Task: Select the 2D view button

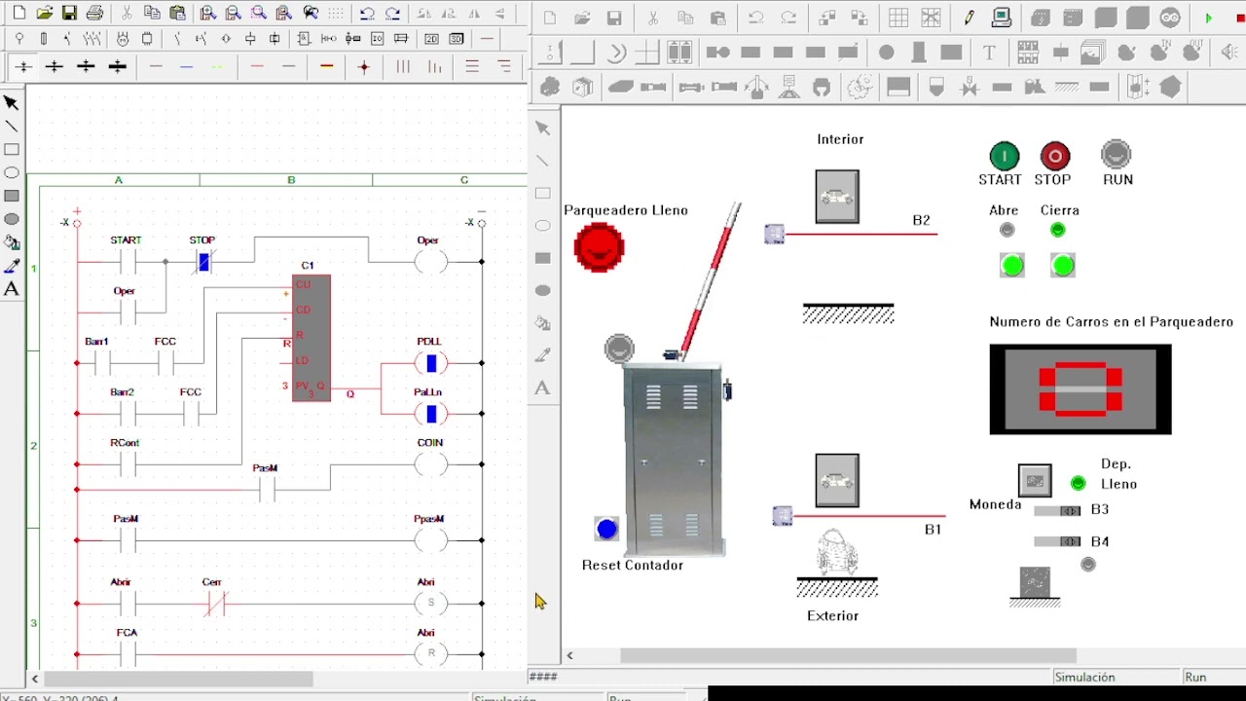Action: click(431, 39)
